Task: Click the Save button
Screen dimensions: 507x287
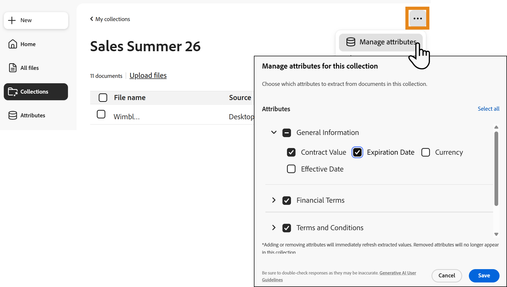Action: tap(484, 276)
